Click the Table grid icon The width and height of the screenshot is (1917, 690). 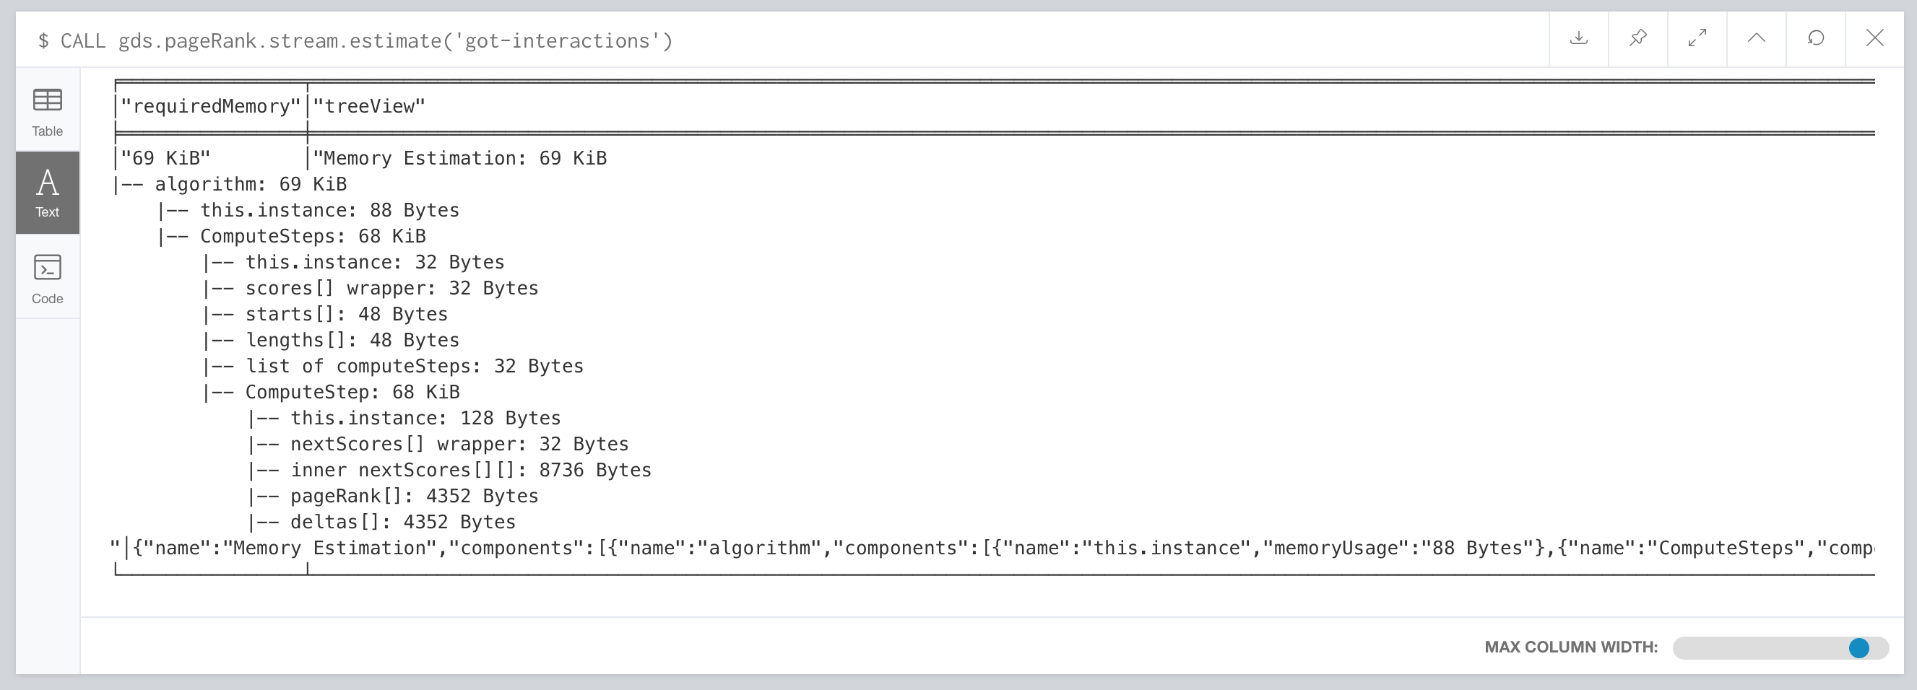[48, 100]
